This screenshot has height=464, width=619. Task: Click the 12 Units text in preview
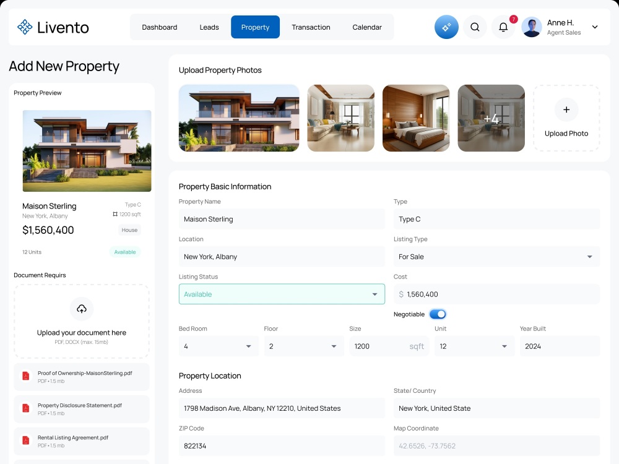coord(32,252)
